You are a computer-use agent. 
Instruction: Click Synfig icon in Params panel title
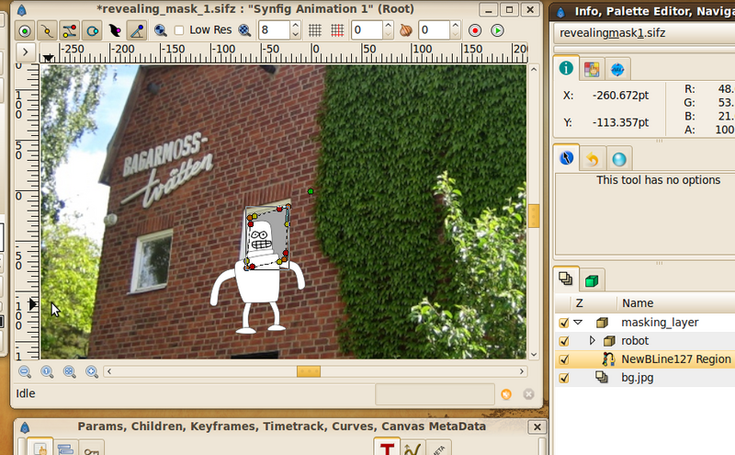[25, 427]
